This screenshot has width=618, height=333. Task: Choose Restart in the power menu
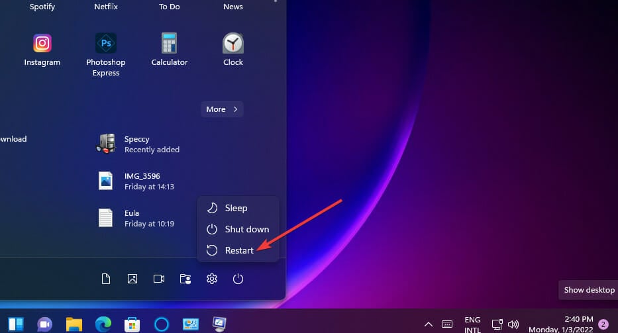(238, 250)
